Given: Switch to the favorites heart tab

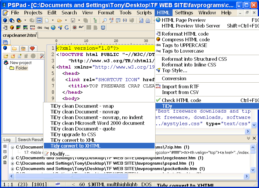Looking at the screenshot, I should [32, 48].
